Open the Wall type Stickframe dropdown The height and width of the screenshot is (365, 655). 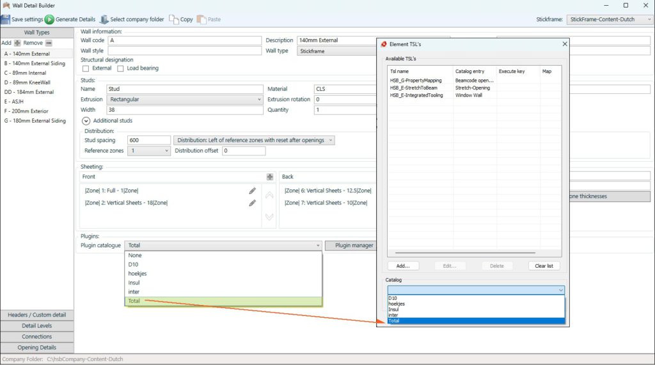point(337,51)
